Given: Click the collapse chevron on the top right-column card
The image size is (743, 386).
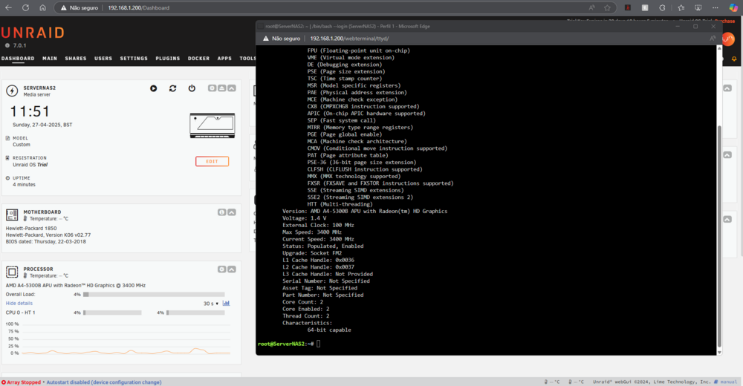Looking at the screenshot, I should [727, 88].
